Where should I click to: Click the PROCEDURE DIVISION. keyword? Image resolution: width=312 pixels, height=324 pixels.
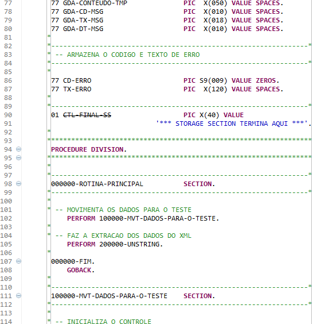89,149
